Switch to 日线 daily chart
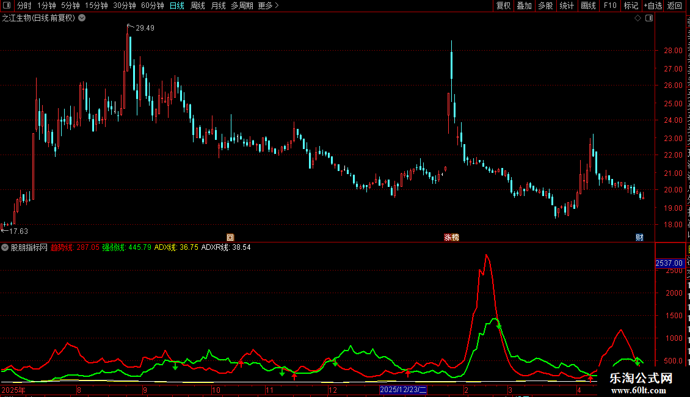 click(177, 5)
